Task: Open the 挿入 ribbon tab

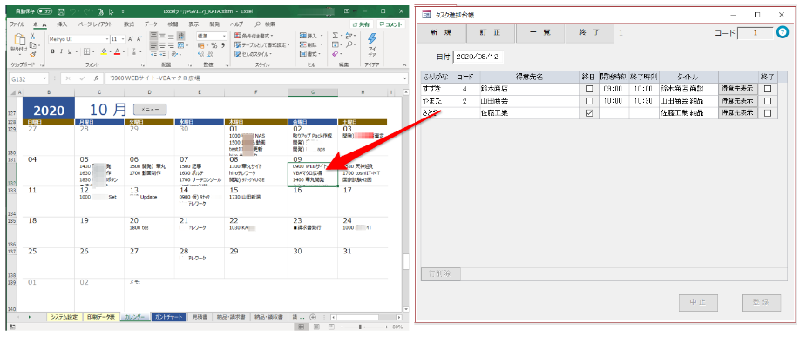Action: [x=62, y=24]
